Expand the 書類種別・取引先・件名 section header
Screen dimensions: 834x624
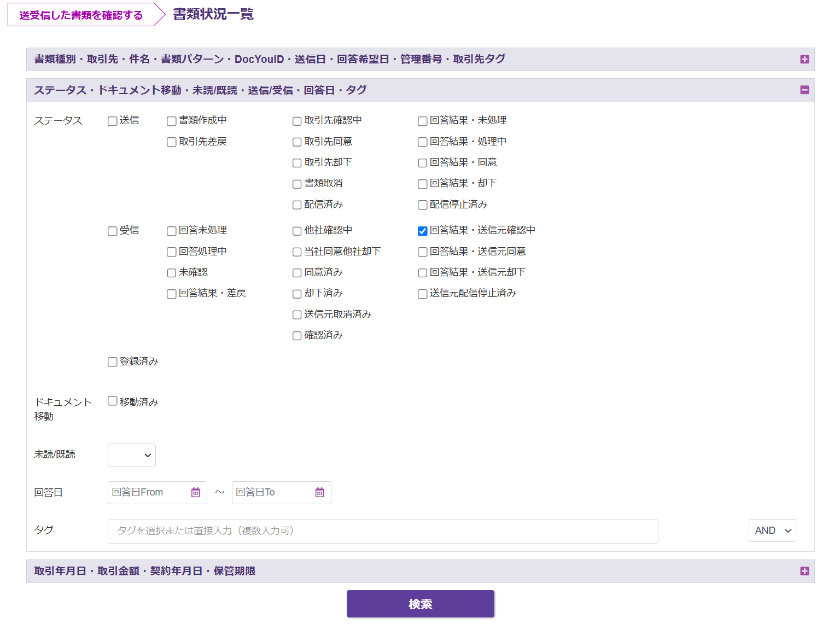(420, 59)
